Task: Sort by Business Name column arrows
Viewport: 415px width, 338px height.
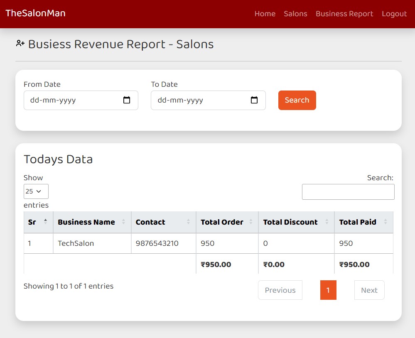Action: coord(123,222)
